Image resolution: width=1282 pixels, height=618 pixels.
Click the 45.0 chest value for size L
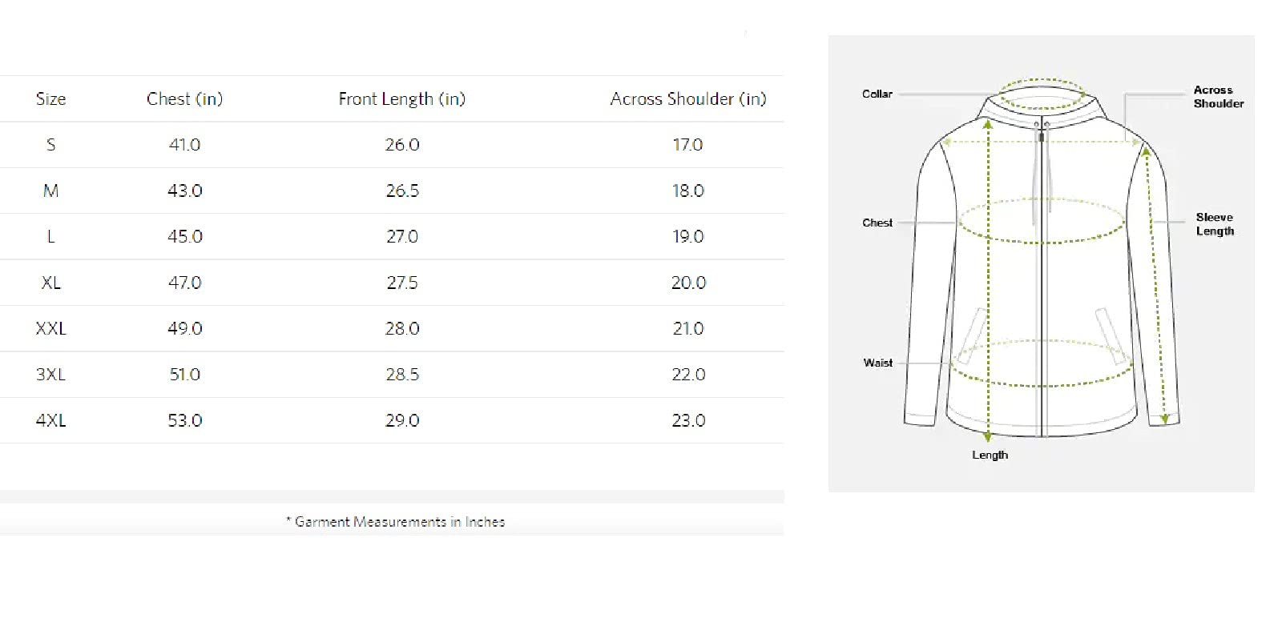tap(184, 237)
